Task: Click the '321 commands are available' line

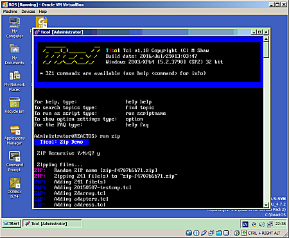Action: tap(123, 73)
